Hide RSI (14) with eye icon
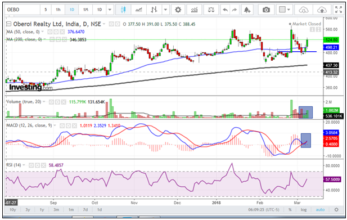Screen dimensions: 347x220 [31, 165]
